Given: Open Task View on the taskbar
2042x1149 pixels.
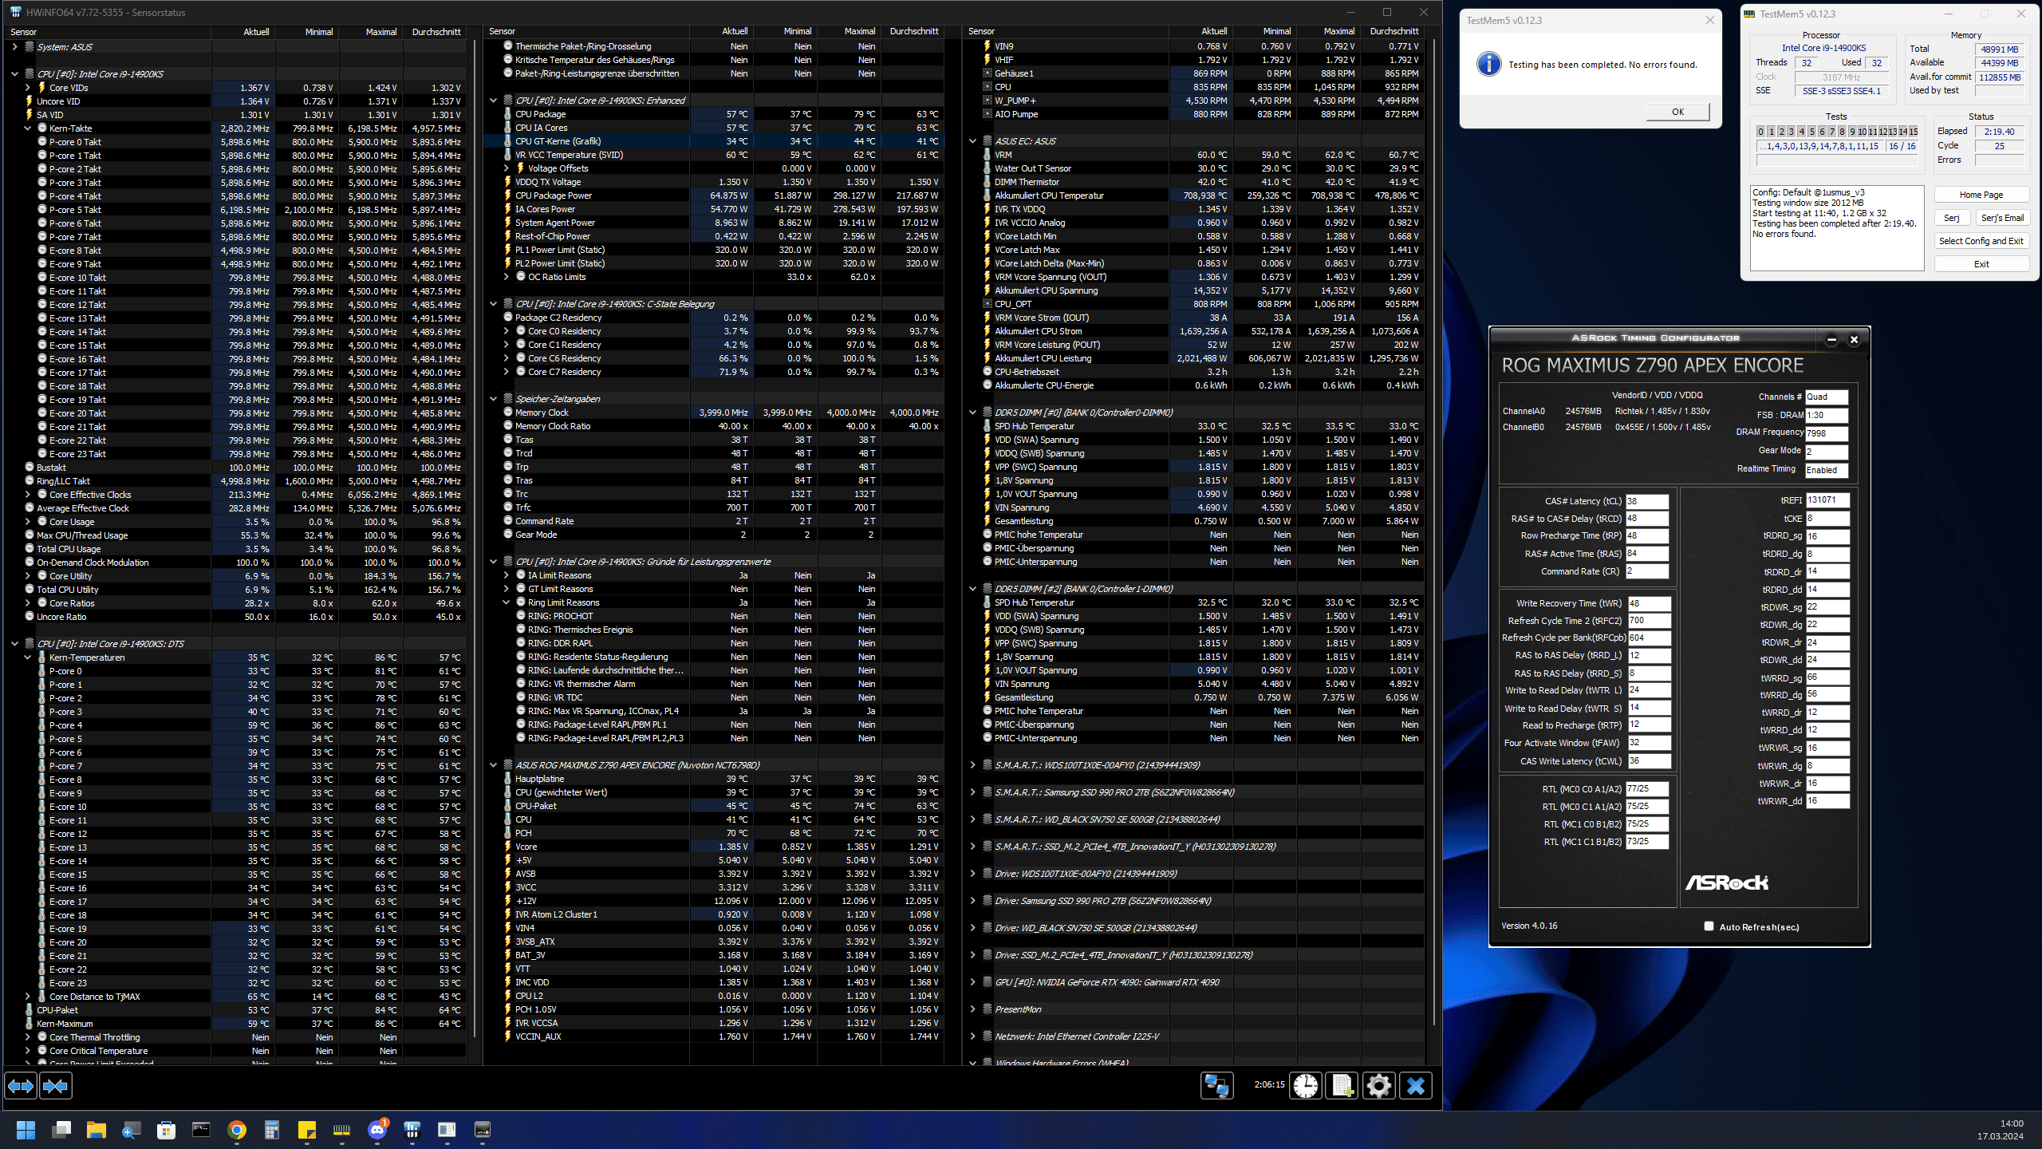Looking at the screenshot, I should coord(61,1130).
